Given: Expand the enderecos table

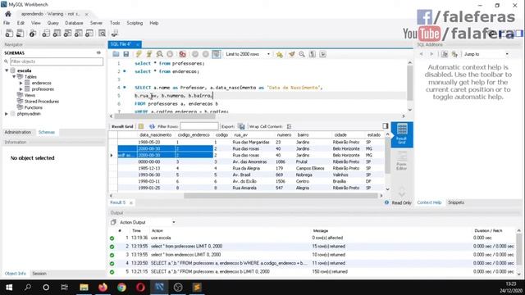Looking at the screenshot, I should click(x=21, y=83).
